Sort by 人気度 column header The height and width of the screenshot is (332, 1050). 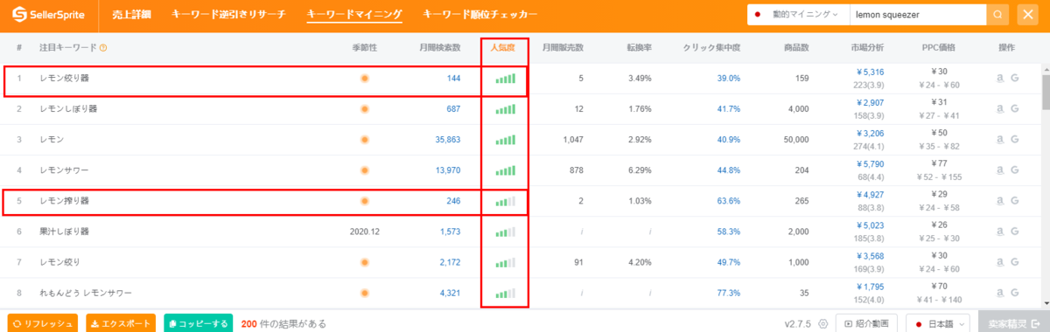coord(503,48)
